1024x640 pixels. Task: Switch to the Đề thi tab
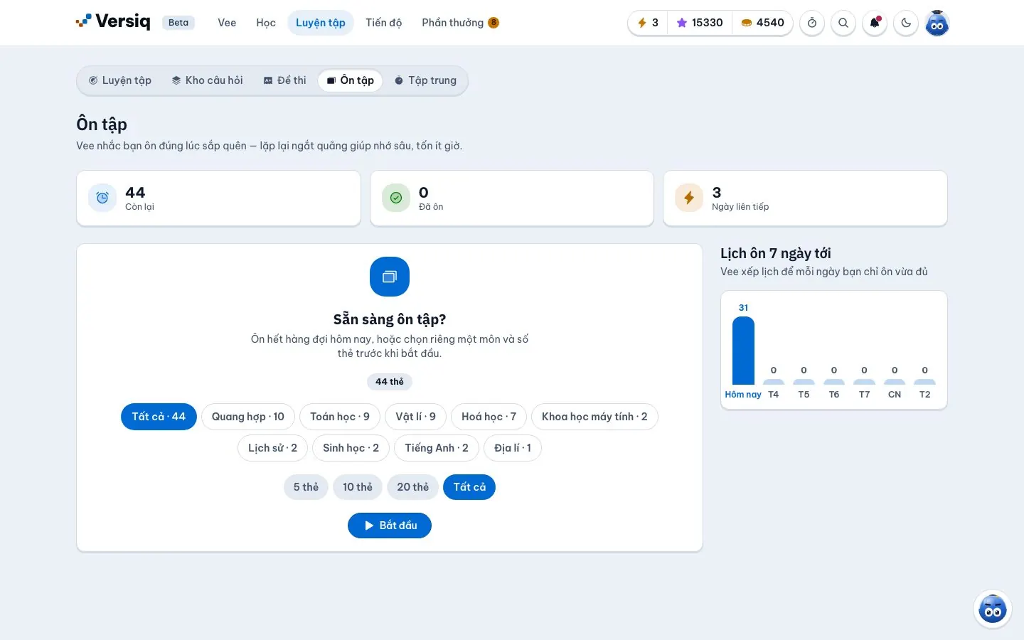coord(285,80)
